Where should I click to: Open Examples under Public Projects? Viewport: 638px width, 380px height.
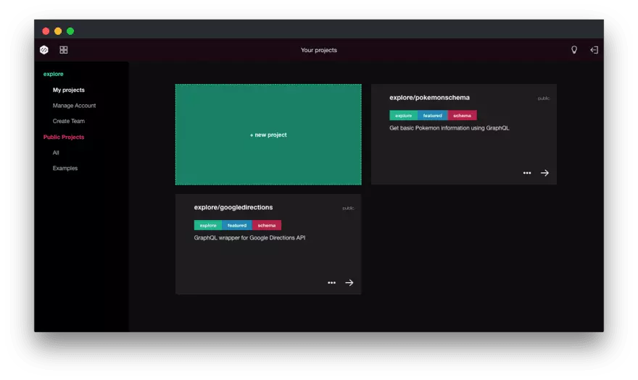[65, 168]
